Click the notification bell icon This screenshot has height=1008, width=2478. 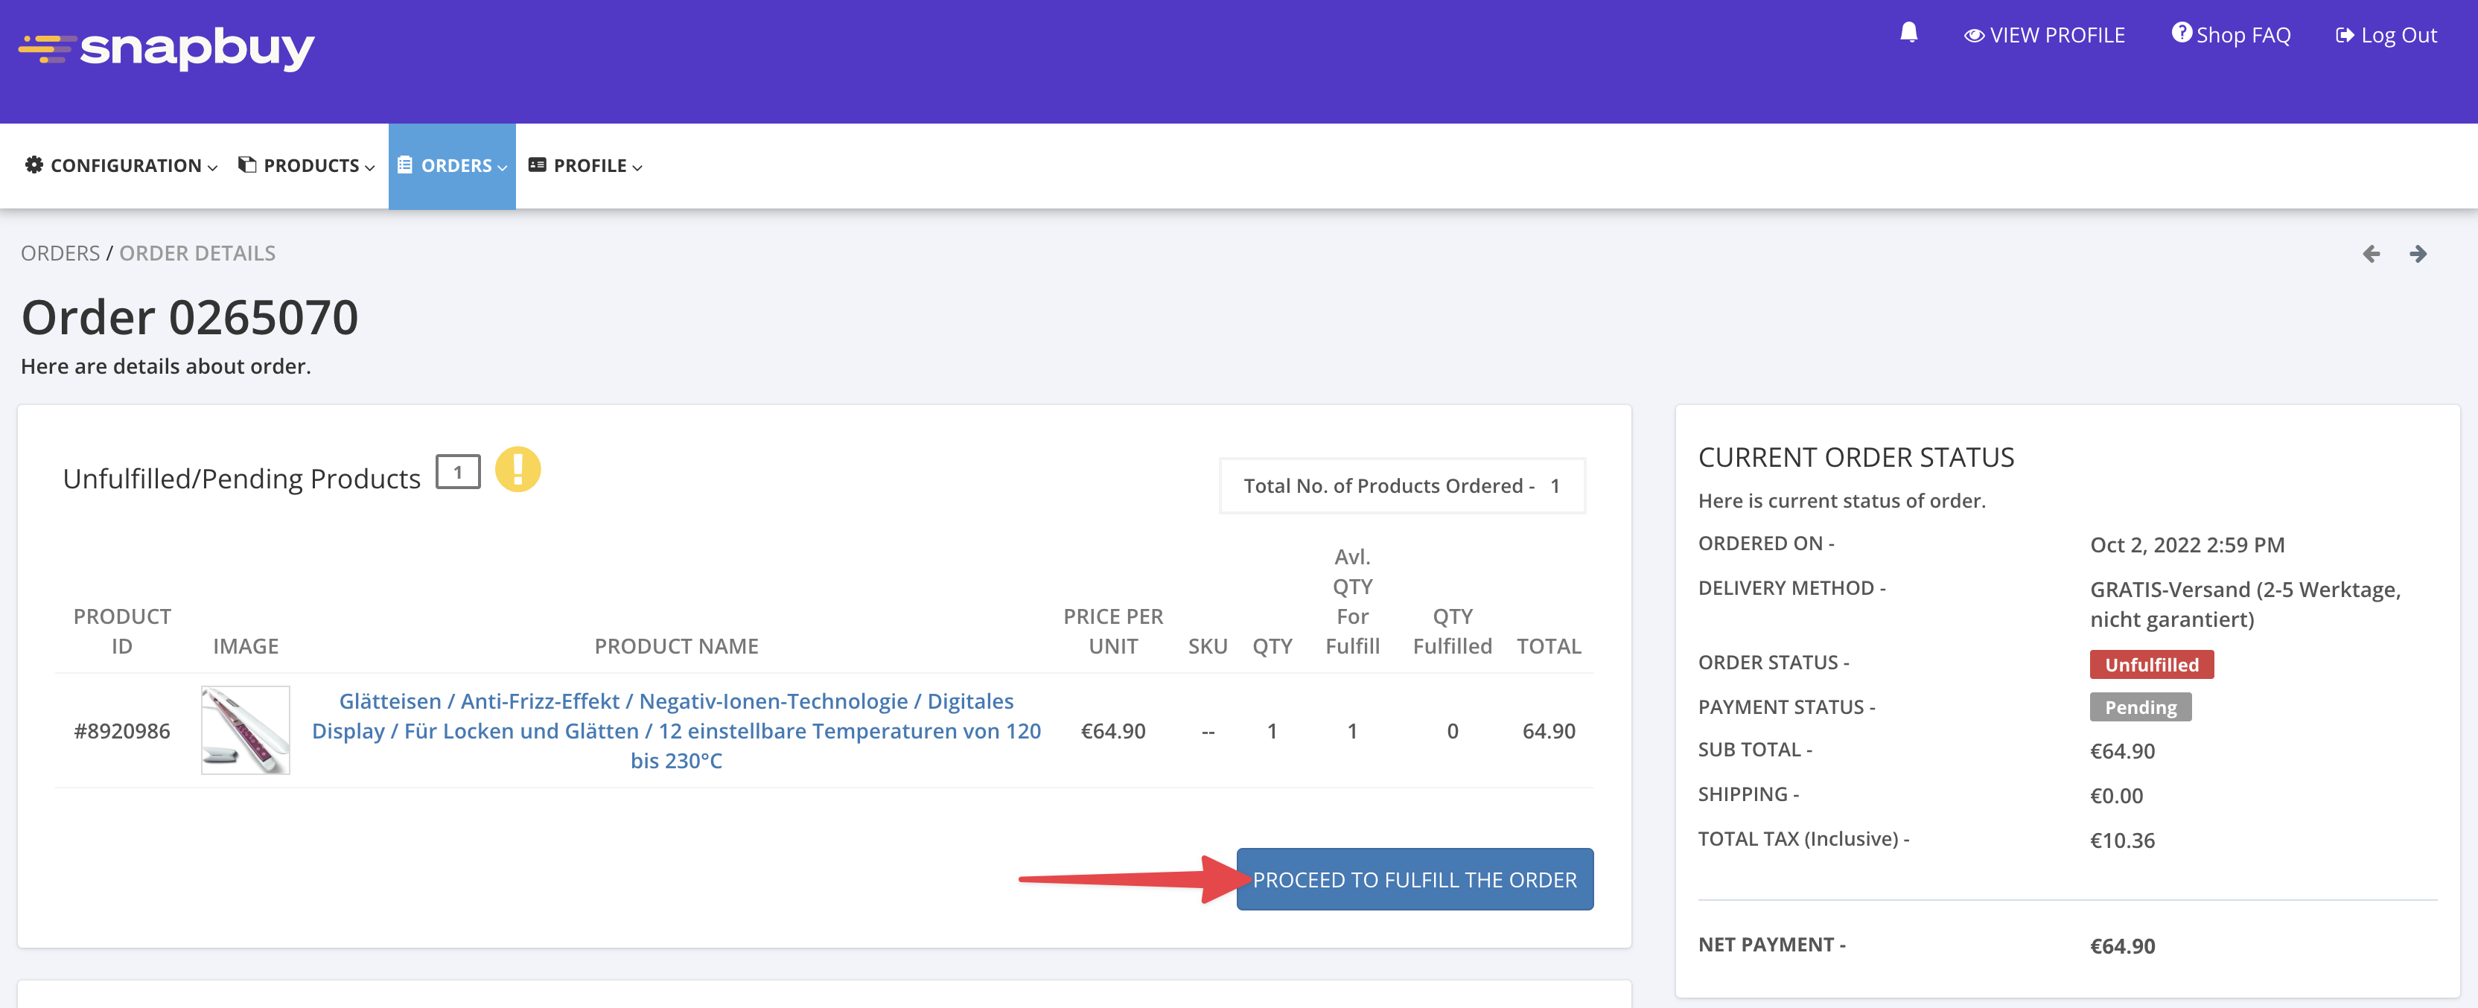[1908, 34]
